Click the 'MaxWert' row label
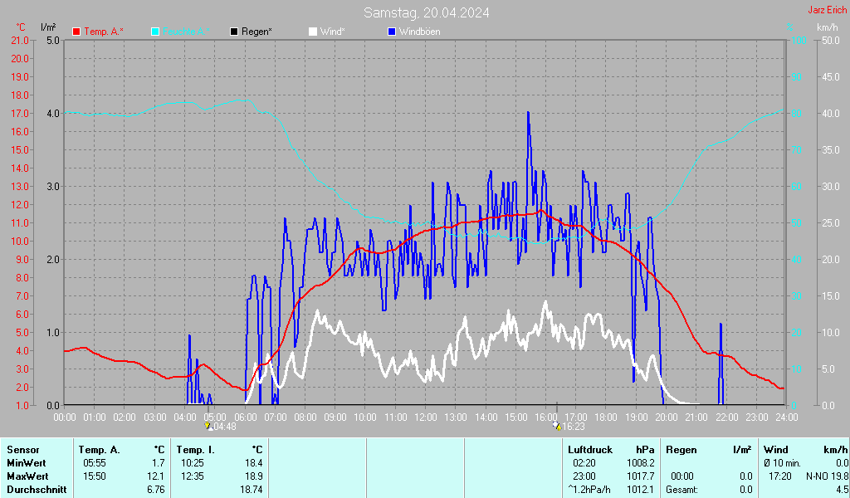850x498 pixels. pyautogui.click(x=27, y=476)
